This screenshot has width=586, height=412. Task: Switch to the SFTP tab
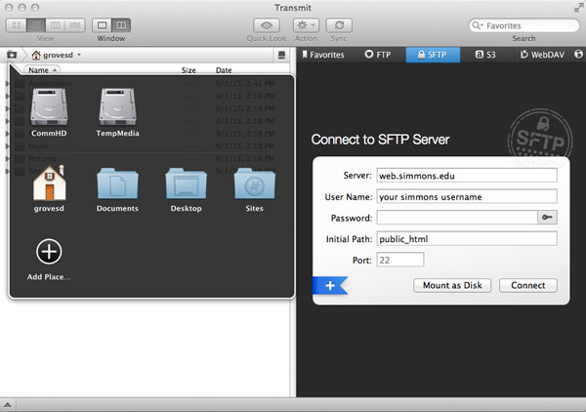coord(433,55)
